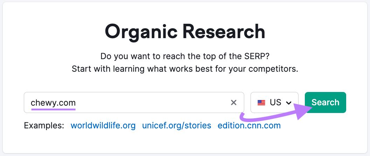
Task: Click the chewy.com text in the field
Action: coord(53,102)
